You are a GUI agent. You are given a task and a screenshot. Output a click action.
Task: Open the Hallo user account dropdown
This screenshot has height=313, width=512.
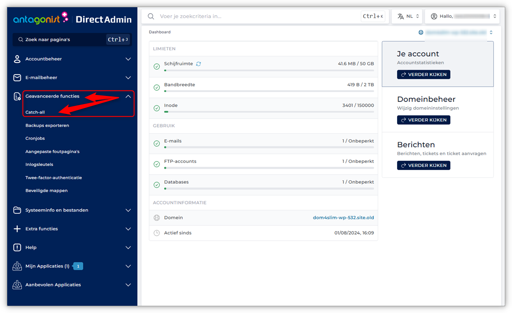[x=465, y=16]
